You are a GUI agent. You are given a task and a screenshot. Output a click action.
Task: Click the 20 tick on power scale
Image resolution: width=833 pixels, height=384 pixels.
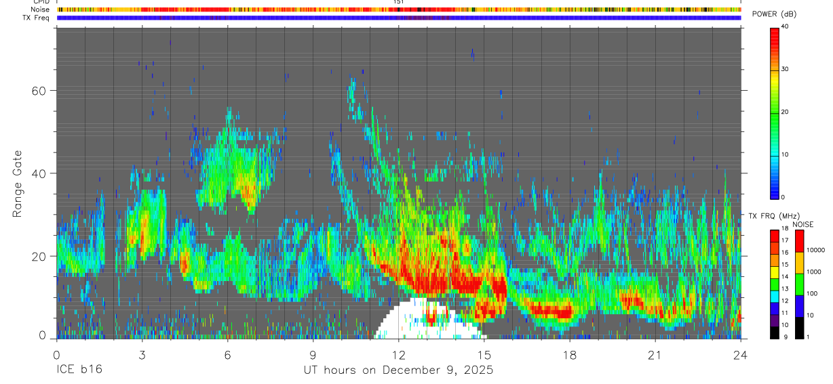click(x=785, y=112)
